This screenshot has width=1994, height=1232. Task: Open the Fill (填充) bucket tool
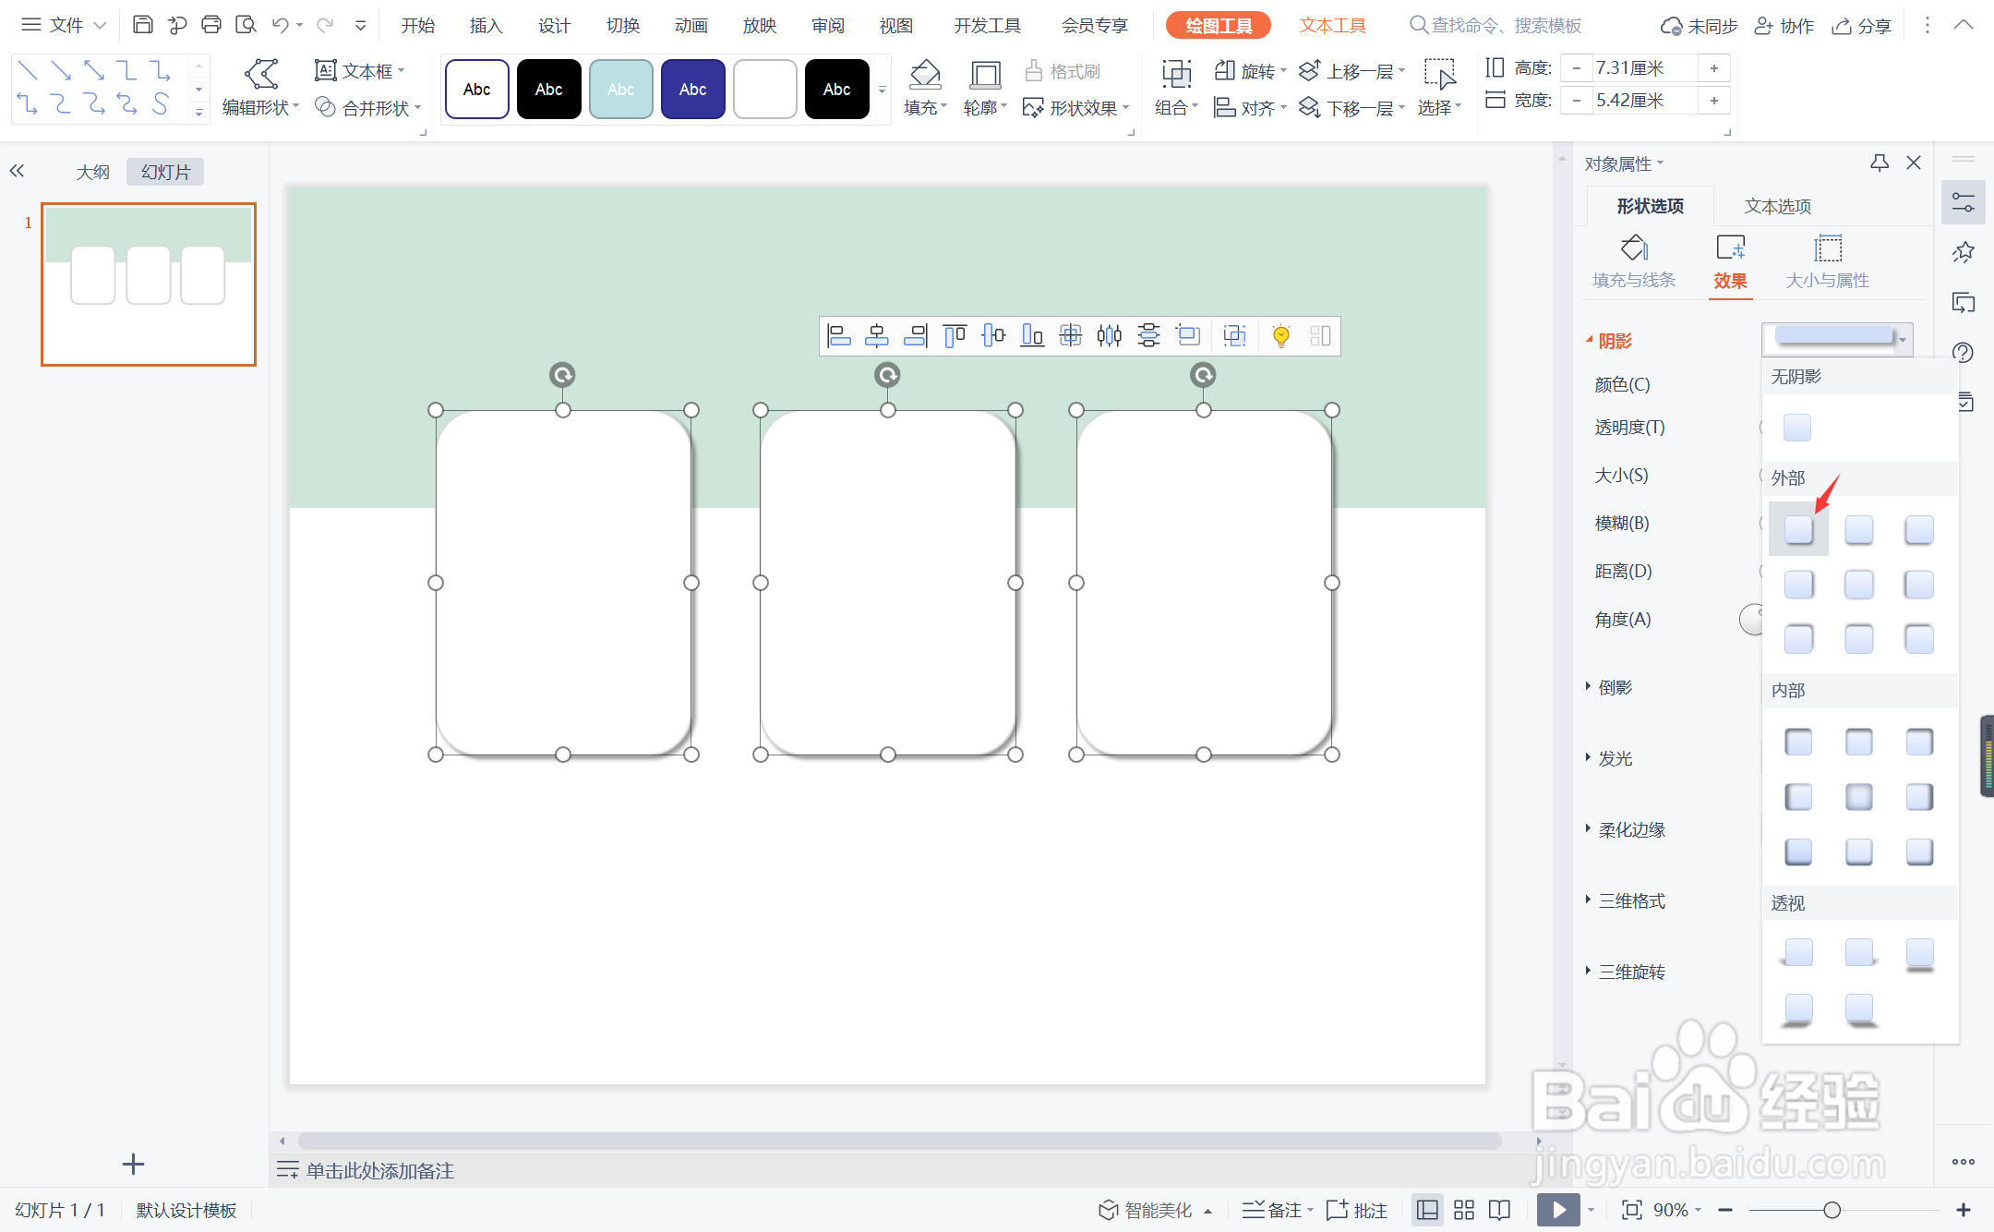[924, 74]
